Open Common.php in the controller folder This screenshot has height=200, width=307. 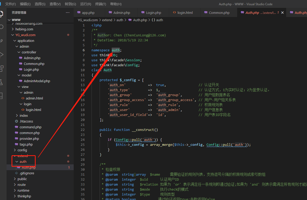point(34,64)
